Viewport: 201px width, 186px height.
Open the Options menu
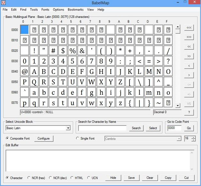(x=58, y=10)
